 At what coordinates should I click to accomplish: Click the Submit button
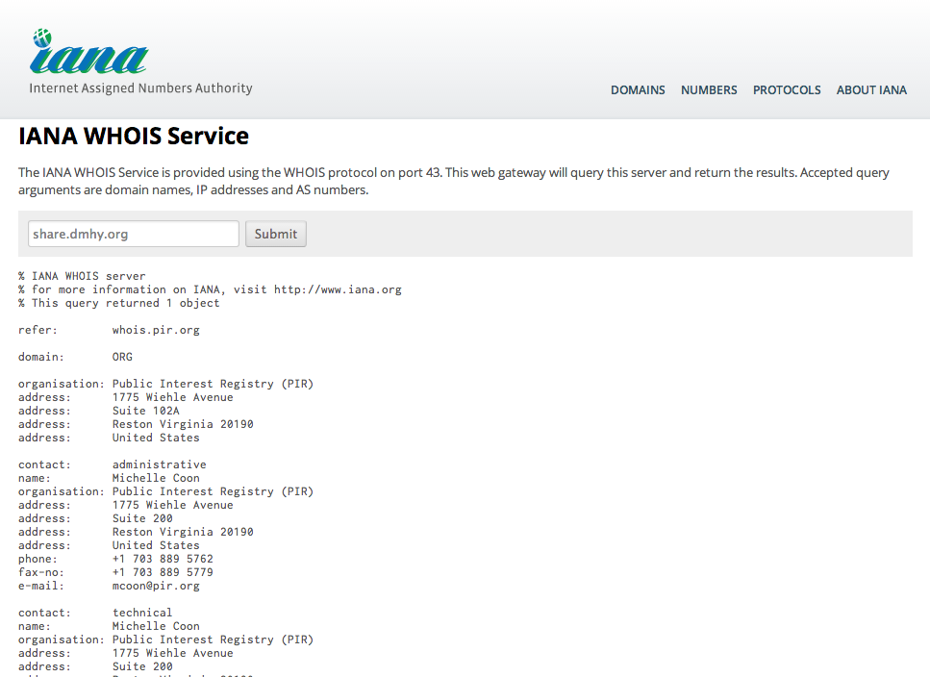(x=276, y=234)
